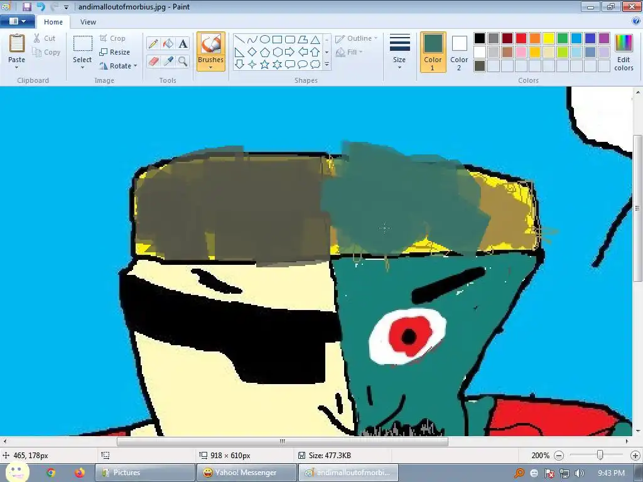The image size is (643, 482).
Task: Customize Quick Access Toolbar dropdown arrow
Action: 66,7
